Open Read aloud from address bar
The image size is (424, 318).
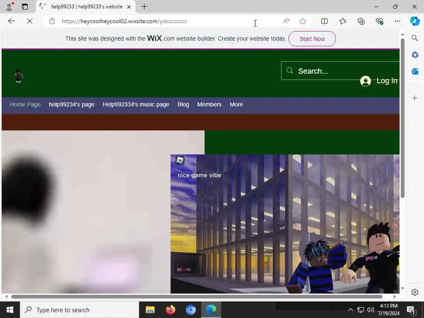pos(286,21)
